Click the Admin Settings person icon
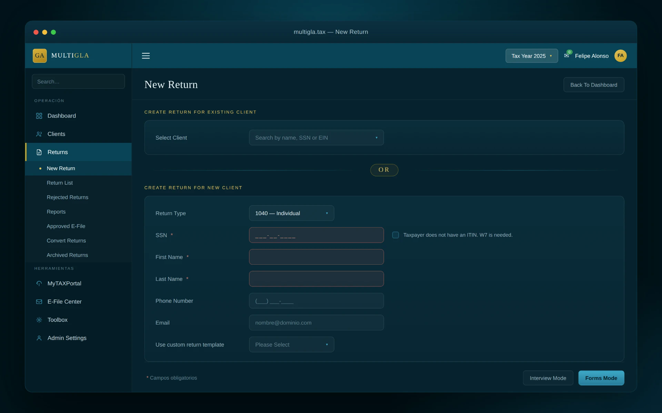Image resolution: width=662 pixels, height=413 pixels. pos(39,338)
